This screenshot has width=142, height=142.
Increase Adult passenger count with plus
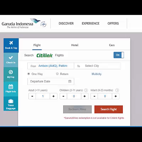coord(54,96)
